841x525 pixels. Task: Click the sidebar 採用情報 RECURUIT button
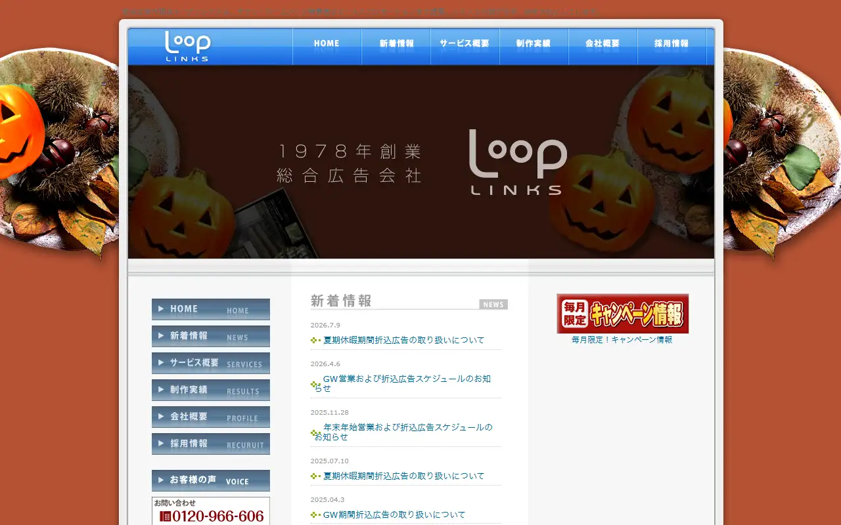211,444
